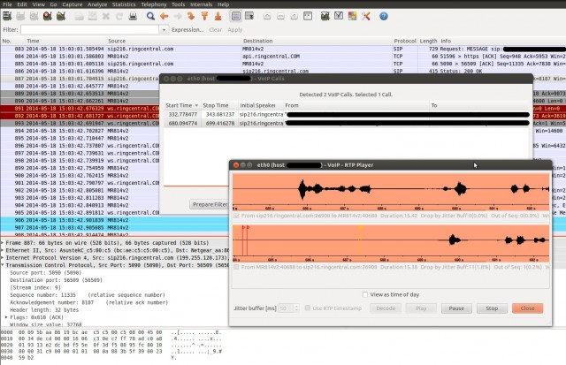The height and width of the screenshot is (365, 566).
Task: Click the Apply filter button
Action: pyautogui.click(x=235, y=30)
